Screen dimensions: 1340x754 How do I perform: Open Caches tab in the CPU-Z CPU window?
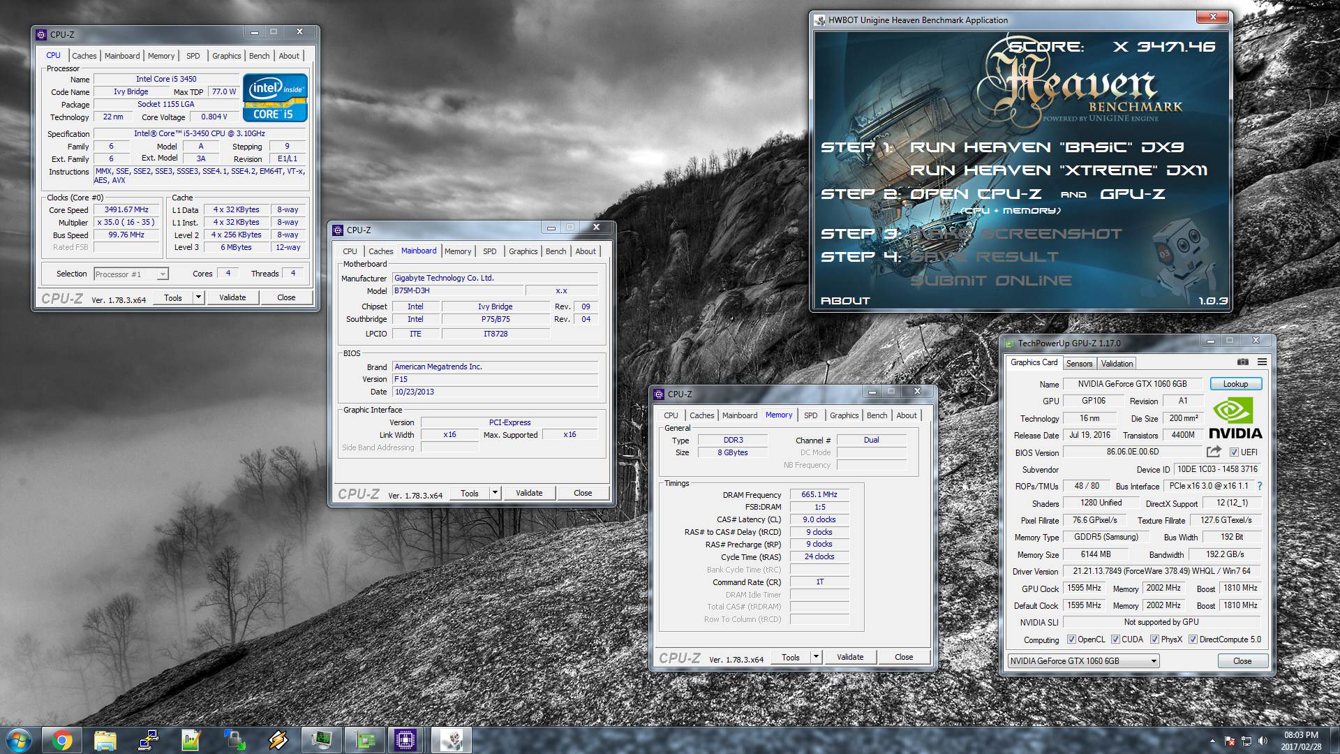(x=84, y=56)
